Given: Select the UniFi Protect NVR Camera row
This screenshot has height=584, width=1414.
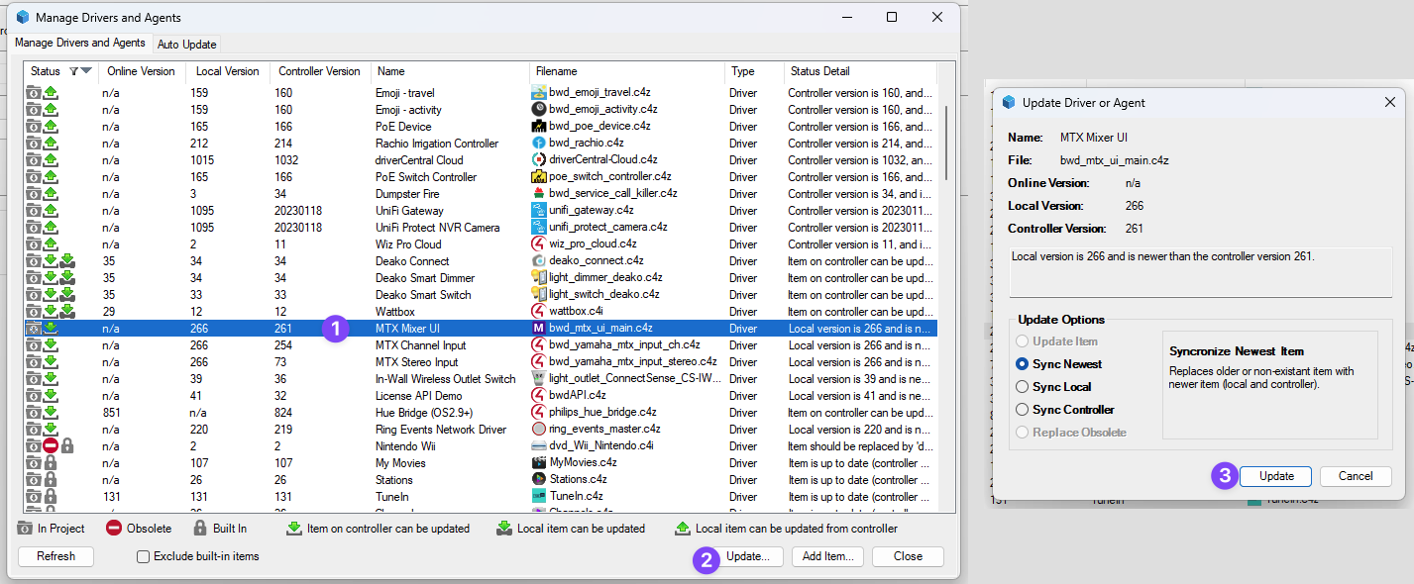Looking at the screenshot, I should 482,228.
